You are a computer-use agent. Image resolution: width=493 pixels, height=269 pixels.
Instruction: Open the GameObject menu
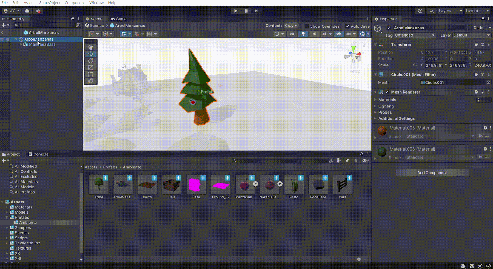tap(49, 3)
